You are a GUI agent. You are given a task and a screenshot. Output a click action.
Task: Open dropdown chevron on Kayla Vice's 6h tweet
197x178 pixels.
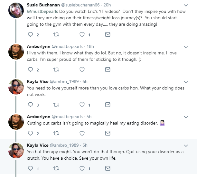point(186,82)
